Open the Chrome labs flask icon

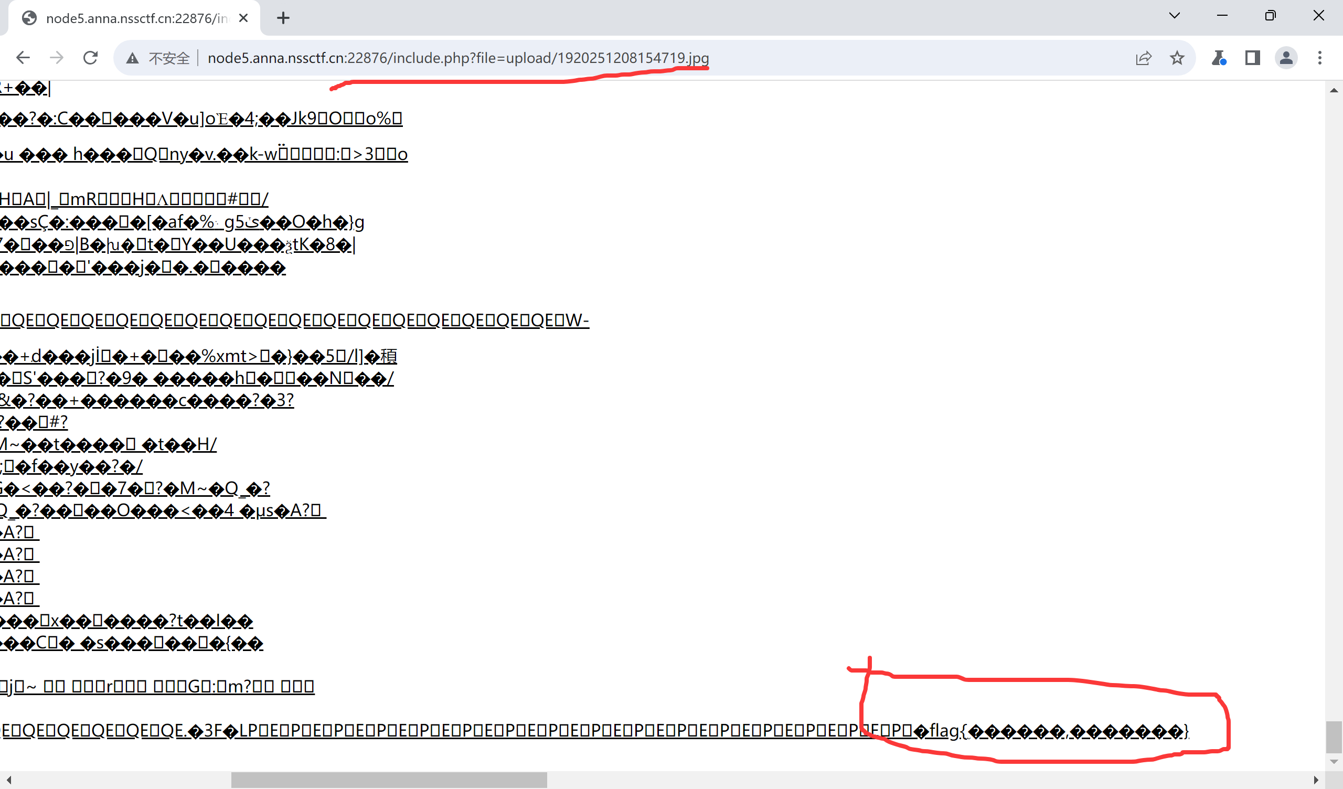point(1218,58)
